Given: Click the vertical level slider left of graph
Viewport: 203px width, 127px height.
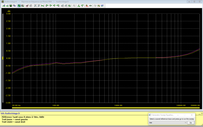Looking at the screenshot, I should point(3,58).
